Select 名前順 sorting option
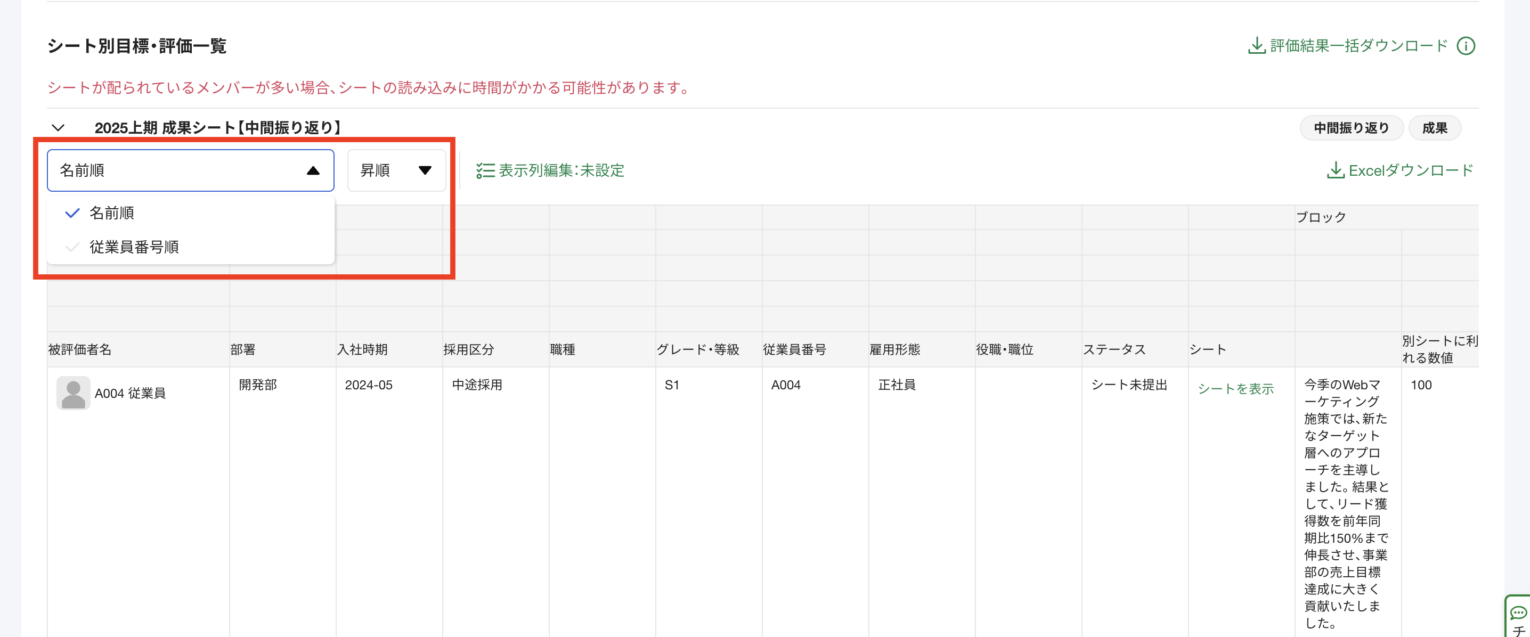1530x637 pixels. tap(112, 213)
